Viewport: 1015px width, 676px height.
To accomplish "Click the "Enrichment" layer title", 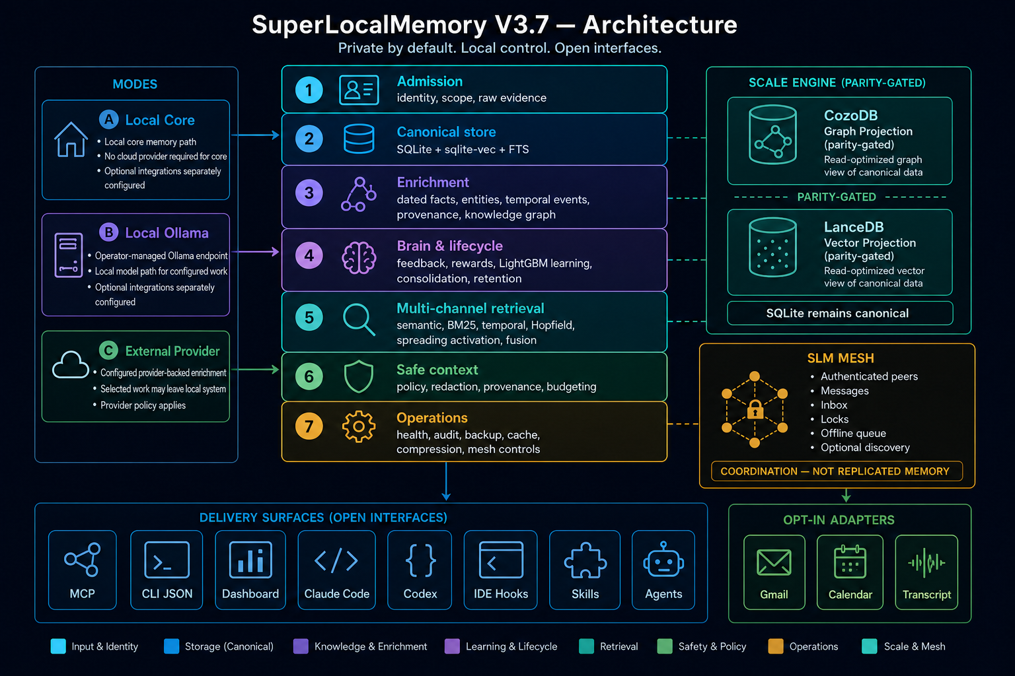I will [433, 182].
